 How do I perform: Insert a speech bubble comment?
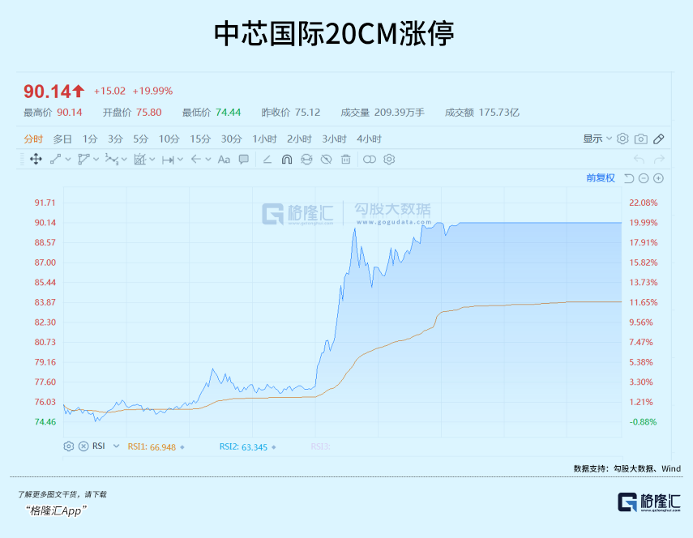point(243,160)
